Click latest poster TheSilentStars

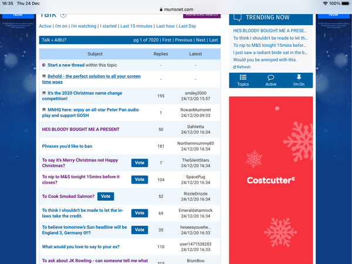tap(195, 160)
